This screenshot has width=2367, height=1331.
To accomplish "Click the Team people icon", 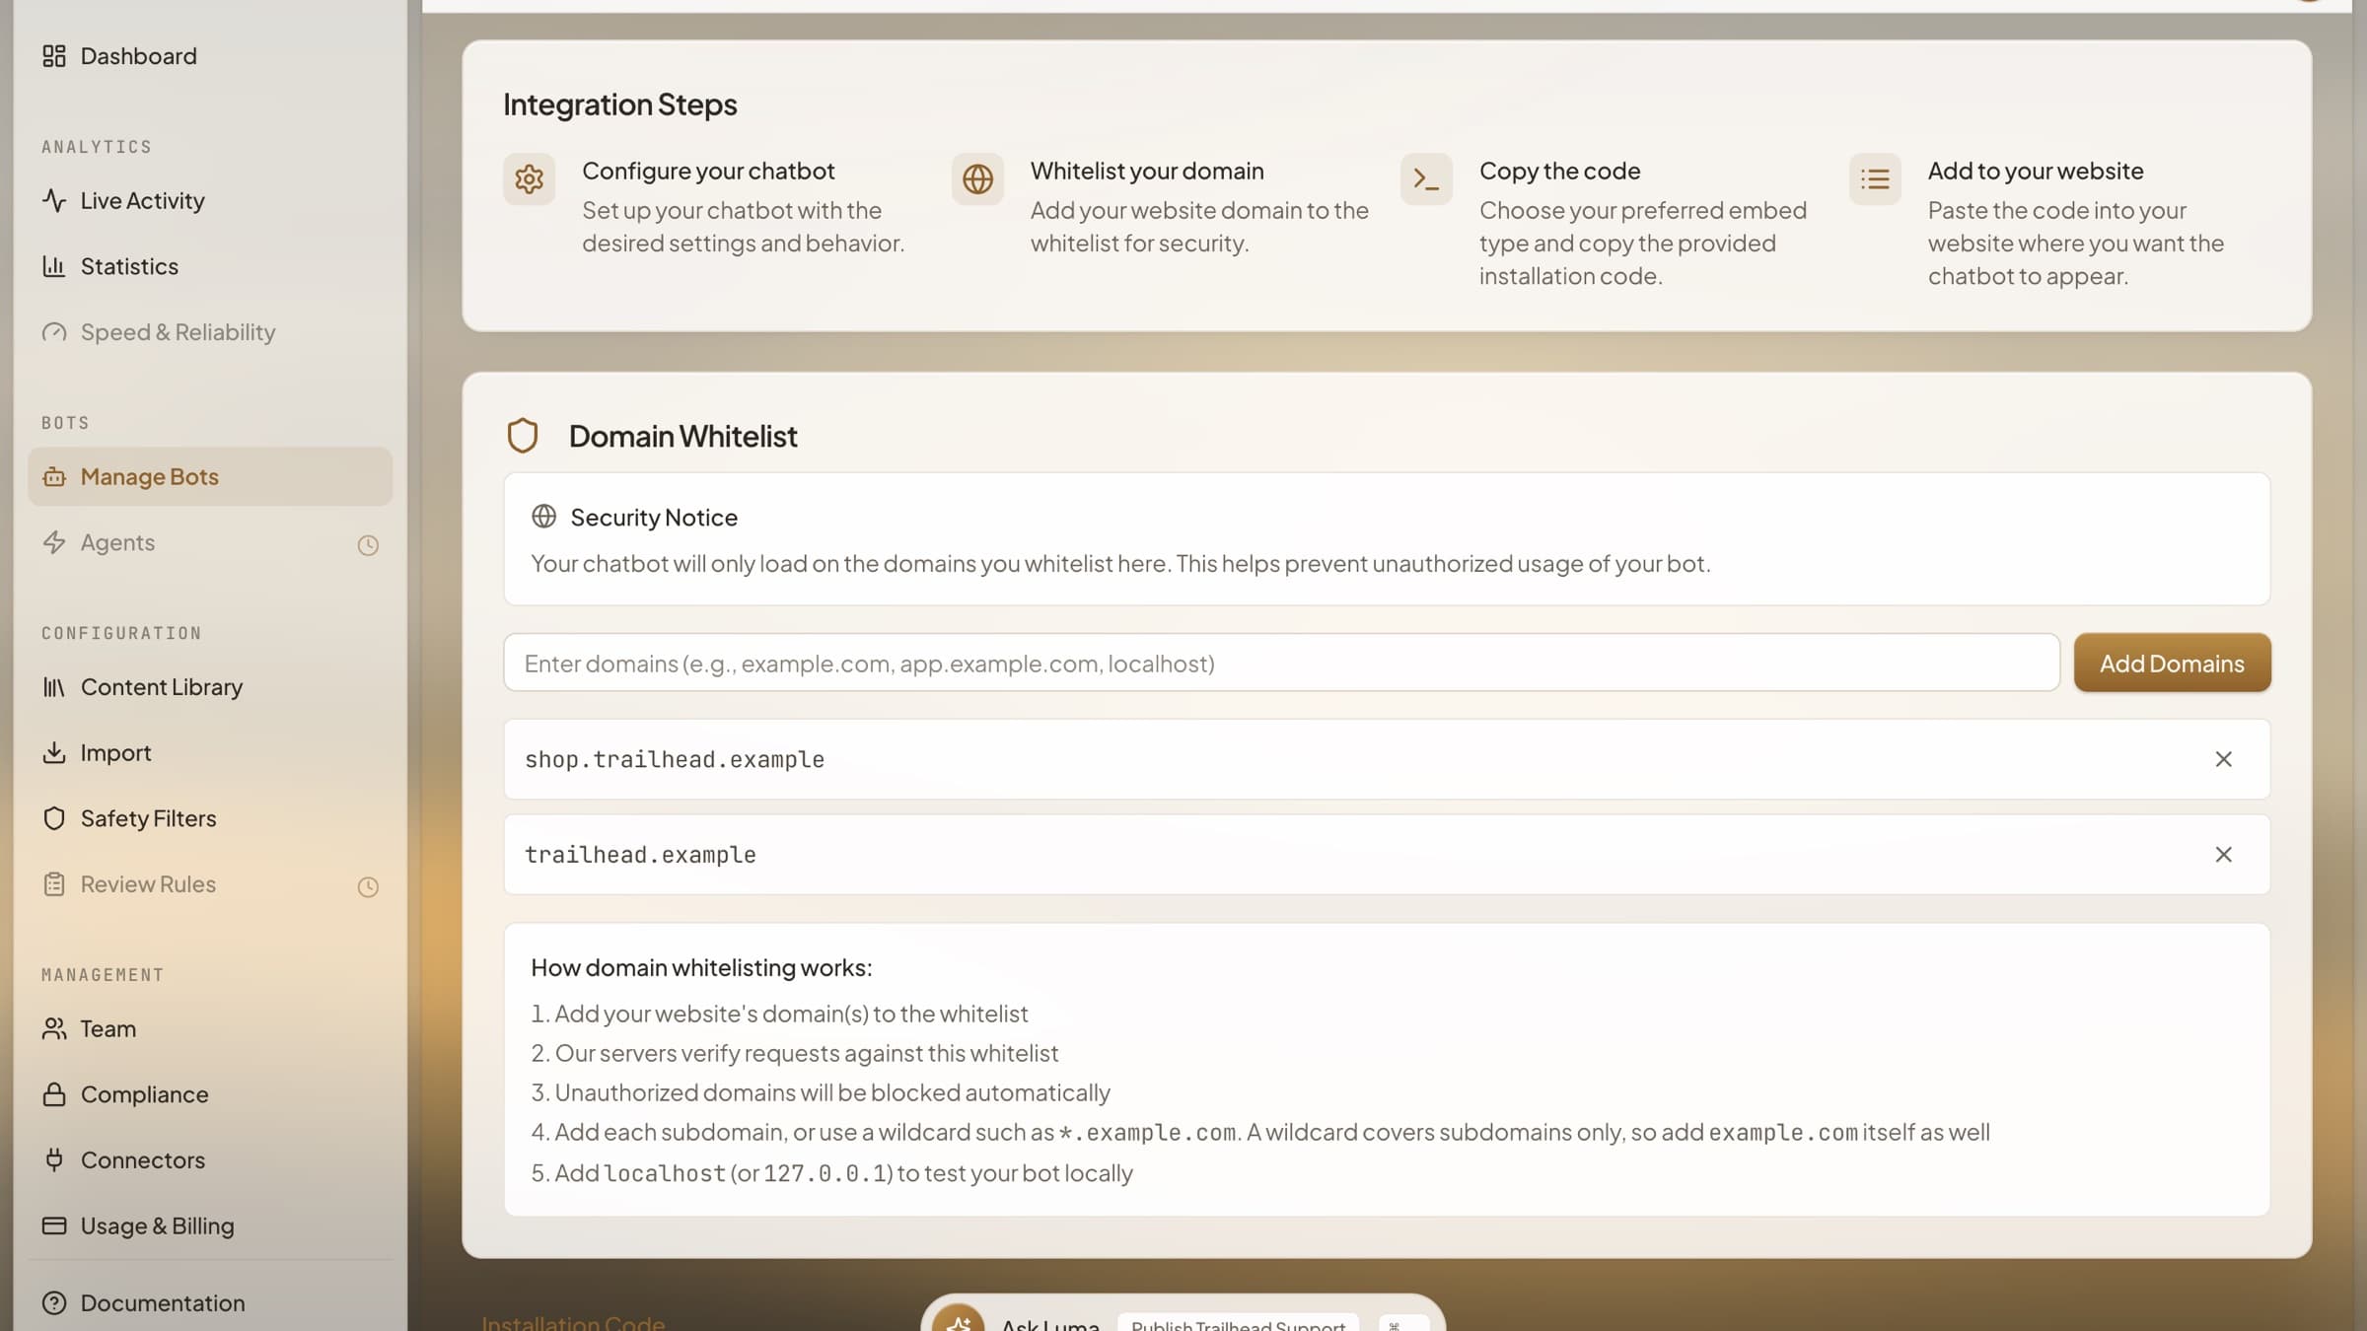I will coord(54,1029).
